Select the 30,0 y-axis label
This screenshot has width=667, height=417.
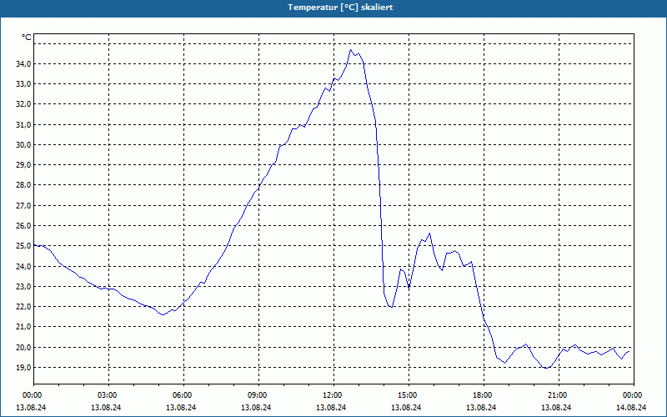point(24,144)
